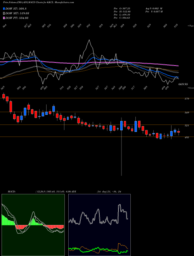Screen dimensions: 194x256
Task: Click the candlestick with the very long lower wick
Action: (x=121, y=147)
